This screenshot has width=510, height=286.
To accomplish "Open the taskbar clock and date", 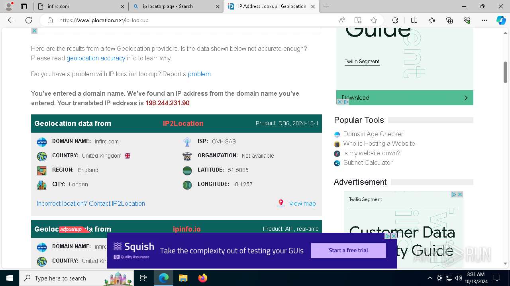I will click(476, 278).
